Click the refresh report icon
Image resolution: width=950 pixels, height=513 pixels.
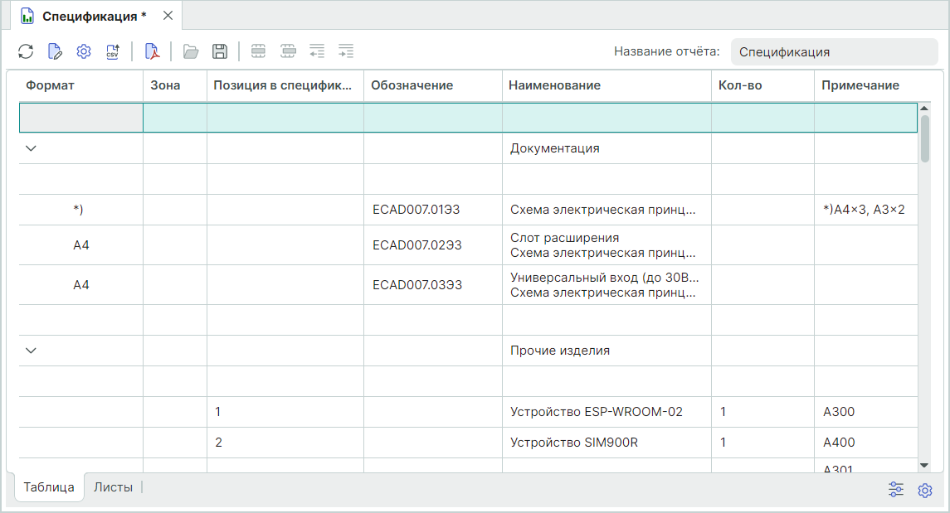pos(26,51)
